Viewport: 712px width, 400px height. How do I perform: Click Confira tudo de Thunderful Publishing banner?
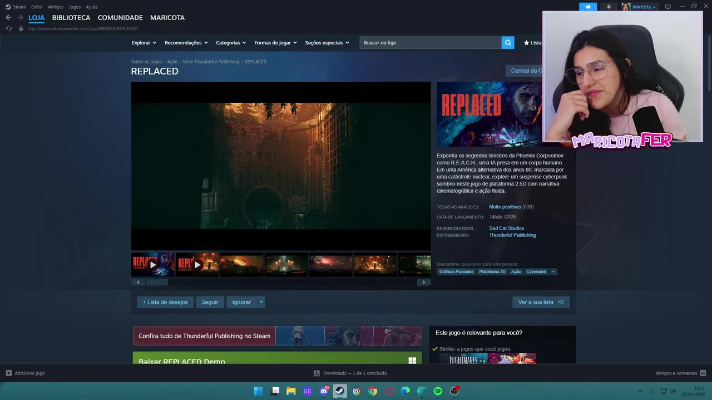point(277,336)
